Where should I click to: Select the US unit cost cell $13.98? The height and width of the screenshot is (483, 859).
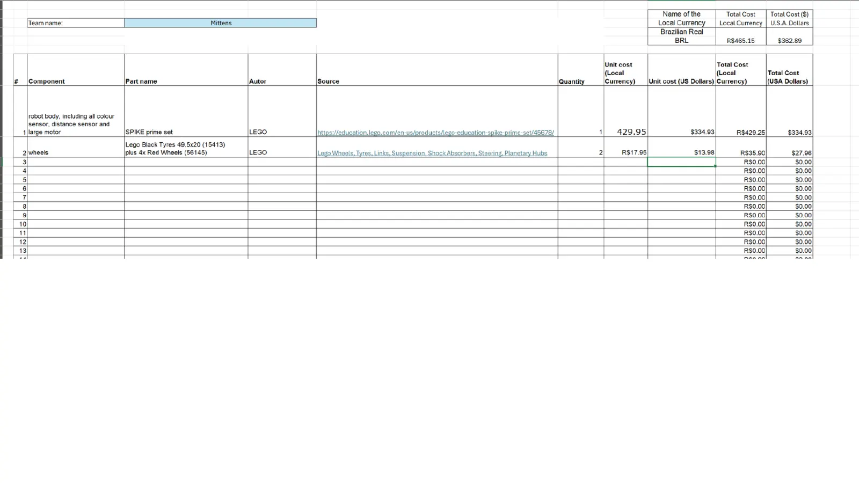(682, 147)
